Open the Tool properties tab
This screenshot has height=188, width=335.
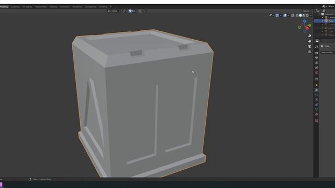point(316,47)
